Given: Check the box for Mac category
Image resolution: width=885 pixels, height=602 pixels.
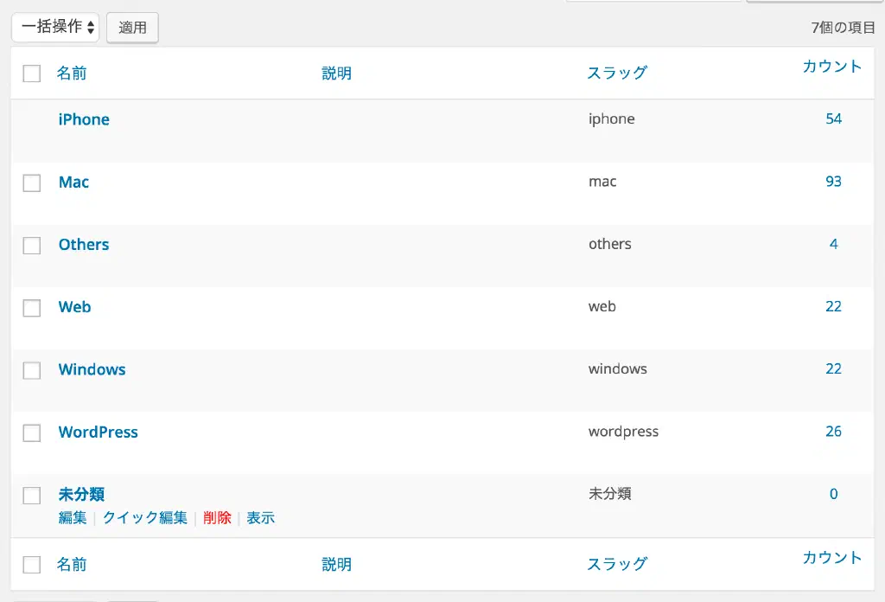Looking at the screenshot, I should pyautogui.click(x=32, y=183).
